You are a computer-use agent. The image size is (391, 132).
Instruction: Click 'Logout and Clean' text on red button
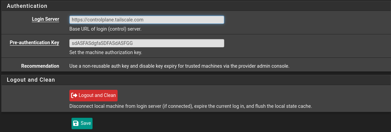point(97,96)
